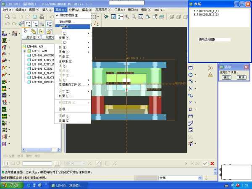
Task: Choose the highlighted 参照 entry in Sketch menu
Action: (x=73, y=27)
